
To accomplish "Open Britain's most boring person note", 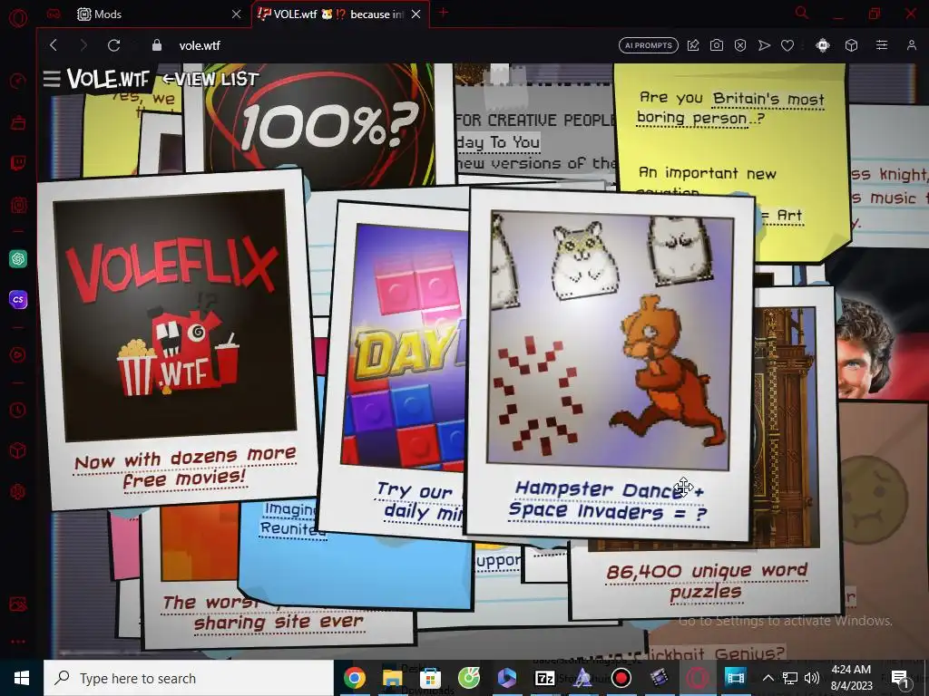I will (732, 110).
